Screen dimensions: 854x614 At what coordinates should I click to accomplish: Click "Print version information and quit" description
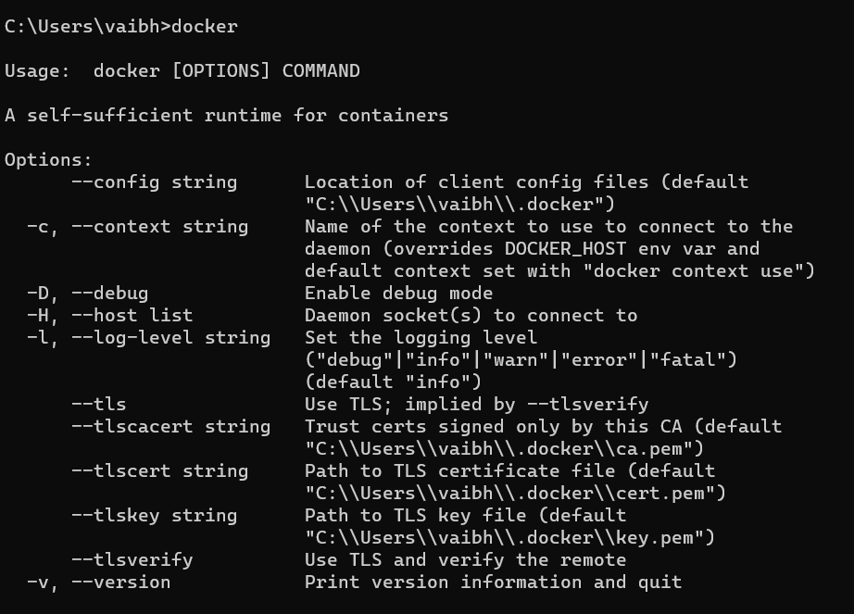pyautogui.click(x=493, y=583)
